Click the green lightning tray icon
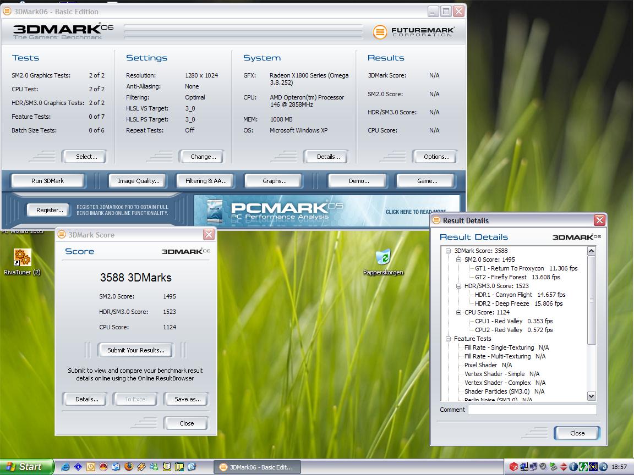This screenshot has height=475, width=634. 583,467
